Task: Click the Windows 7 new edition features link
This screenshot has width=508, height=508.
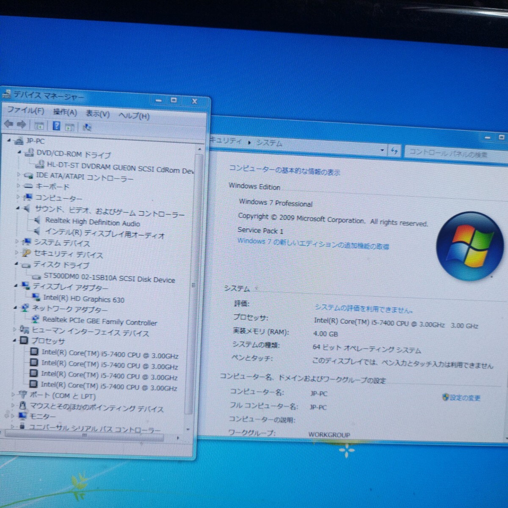Action: point(313,243)
